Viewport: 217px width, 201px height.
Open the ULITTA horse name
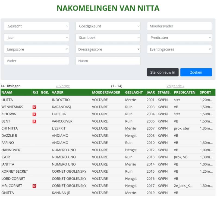pyautogui.click(x=7, y=100)
